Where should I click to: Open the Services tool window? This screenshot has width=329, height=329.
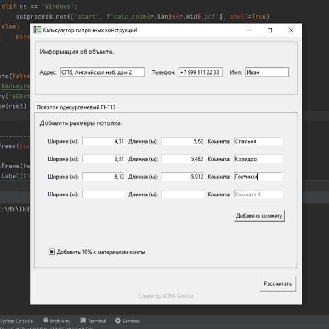[127, 321]
